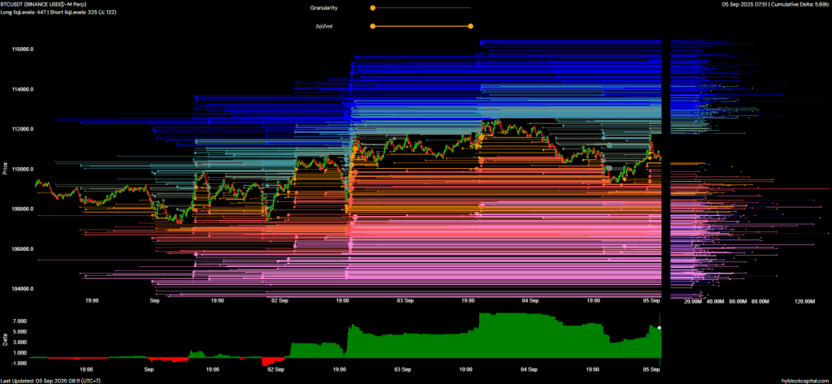Screen dimensions: 832x384
Task: Click the Last Updated timestamp text
Action: [x=50, y=380]
